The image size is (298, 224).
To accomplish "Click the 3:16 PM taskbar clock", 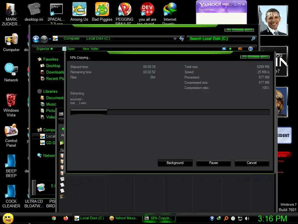I will (272, 218).
